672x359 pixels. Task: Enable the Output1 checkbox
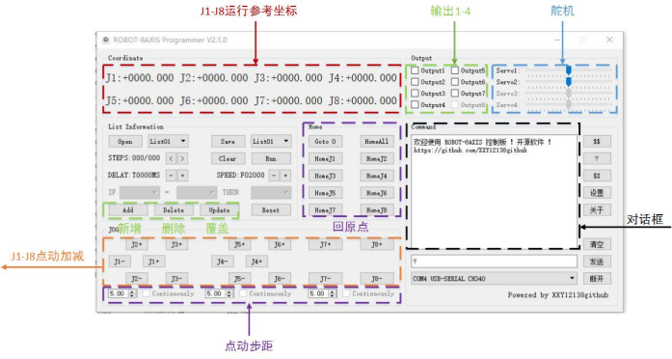click(415, 70)
